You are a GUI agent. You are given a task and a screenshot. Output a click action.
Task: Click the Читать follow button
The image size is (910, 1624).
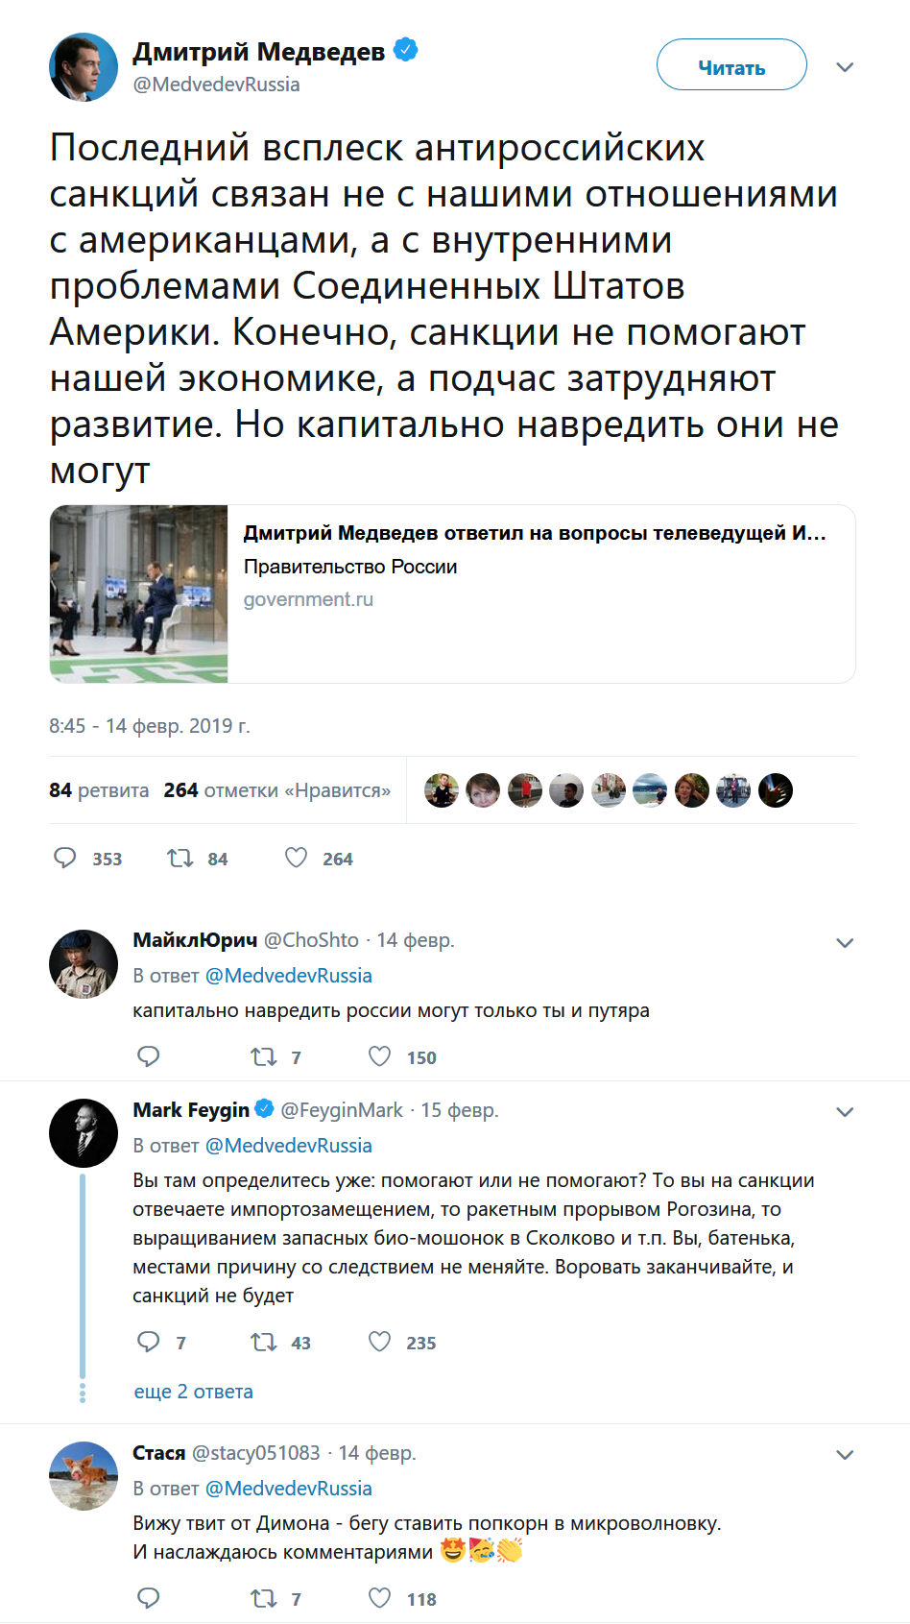coord(731,65)
